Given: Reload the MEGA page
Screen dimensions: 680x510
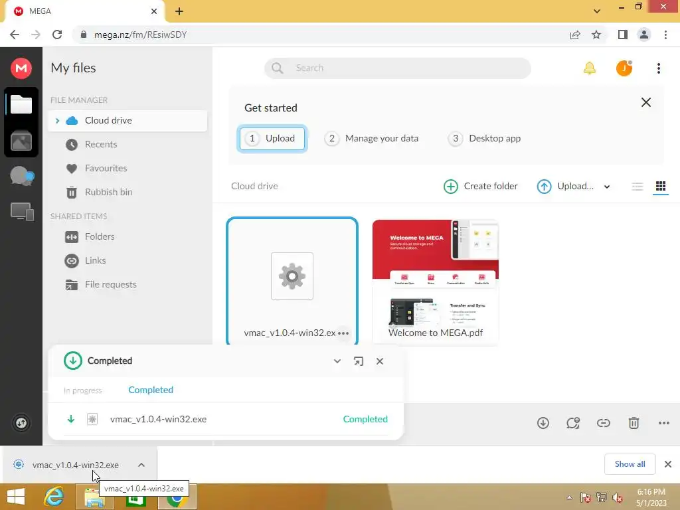Looking at the screenshot, I should pos(57,35).
